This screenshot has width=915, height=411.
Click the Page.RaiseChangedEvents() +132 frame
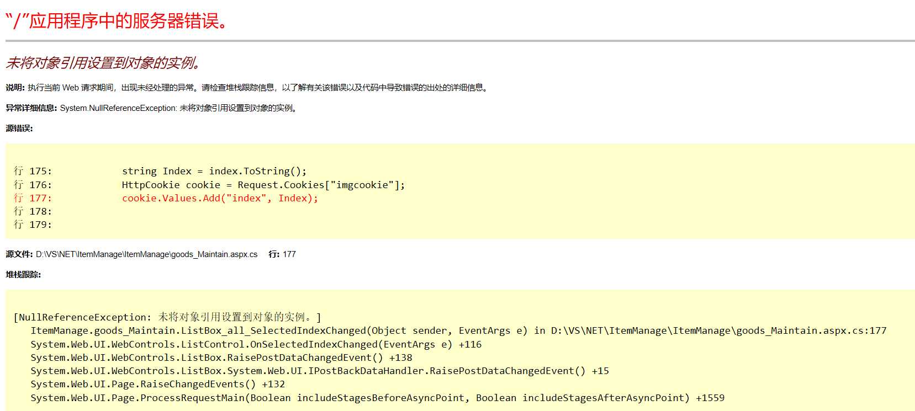158,384
